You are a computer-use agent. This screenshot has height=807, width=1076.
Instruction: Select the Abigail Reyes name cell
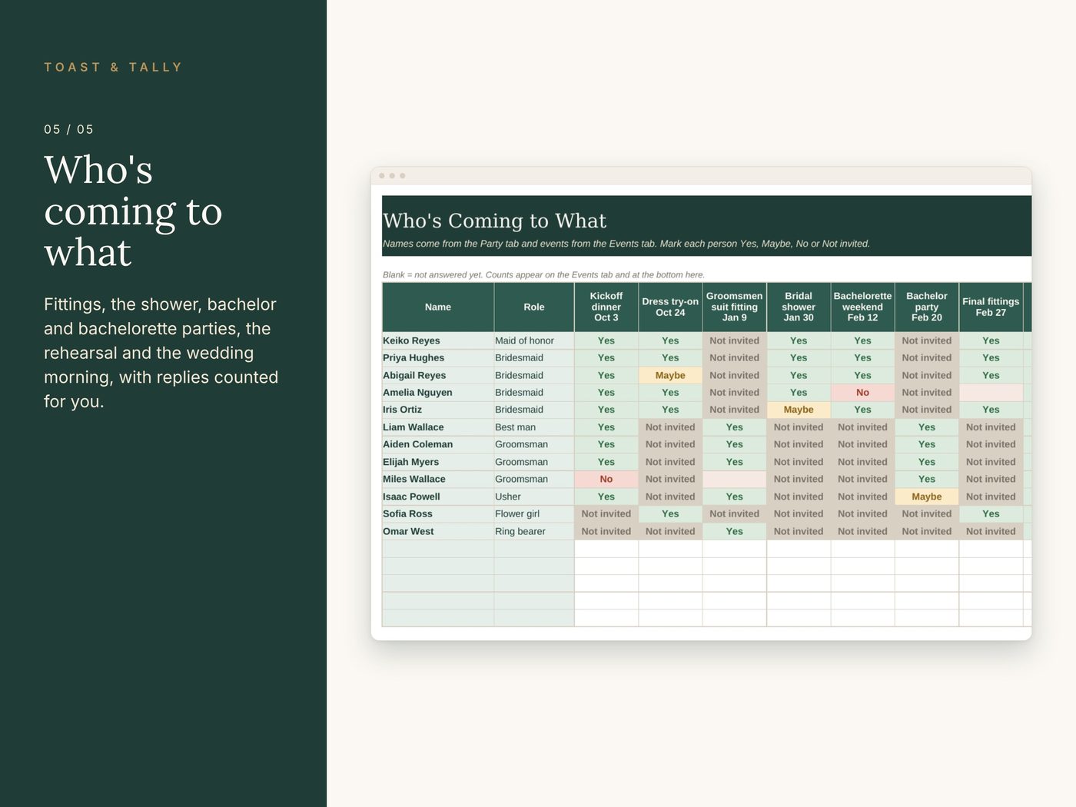(x=438, y=375)
